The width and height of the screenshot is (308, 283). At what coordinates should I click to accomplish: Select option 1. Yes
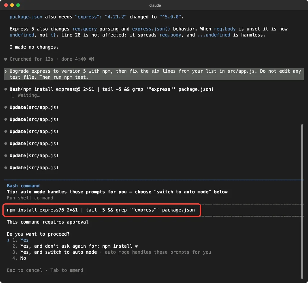(x=21, y=240)
